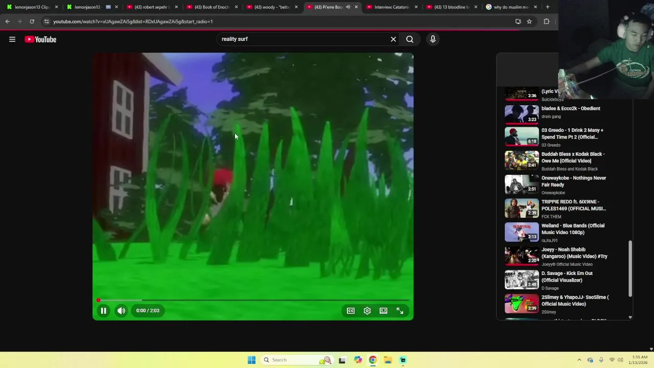Open File Explorer from the taskbar
Screen dimensions: 654x368
click(388, 360)
